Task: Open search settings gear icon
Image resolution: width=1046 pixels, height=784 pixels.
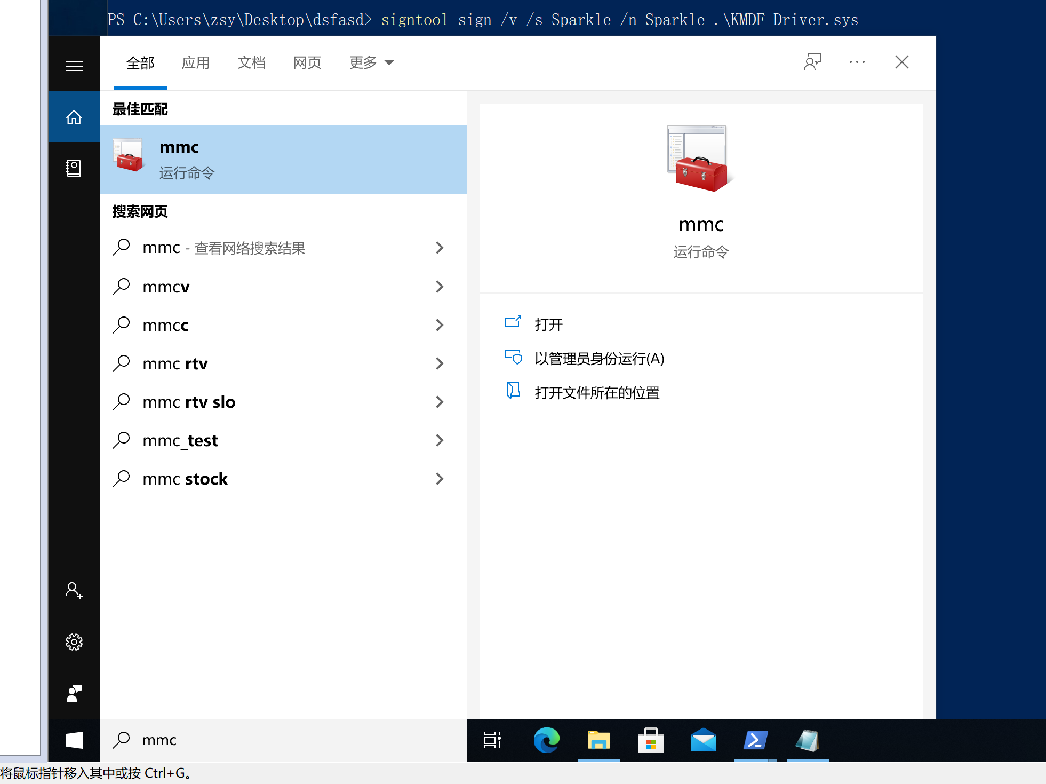Action: [x=74, y=642]
